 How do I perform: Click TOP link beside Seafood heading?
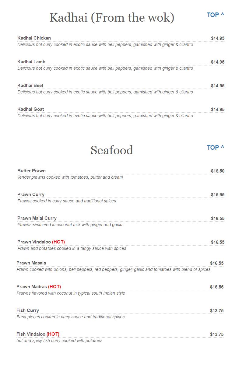tap(215, 148)
